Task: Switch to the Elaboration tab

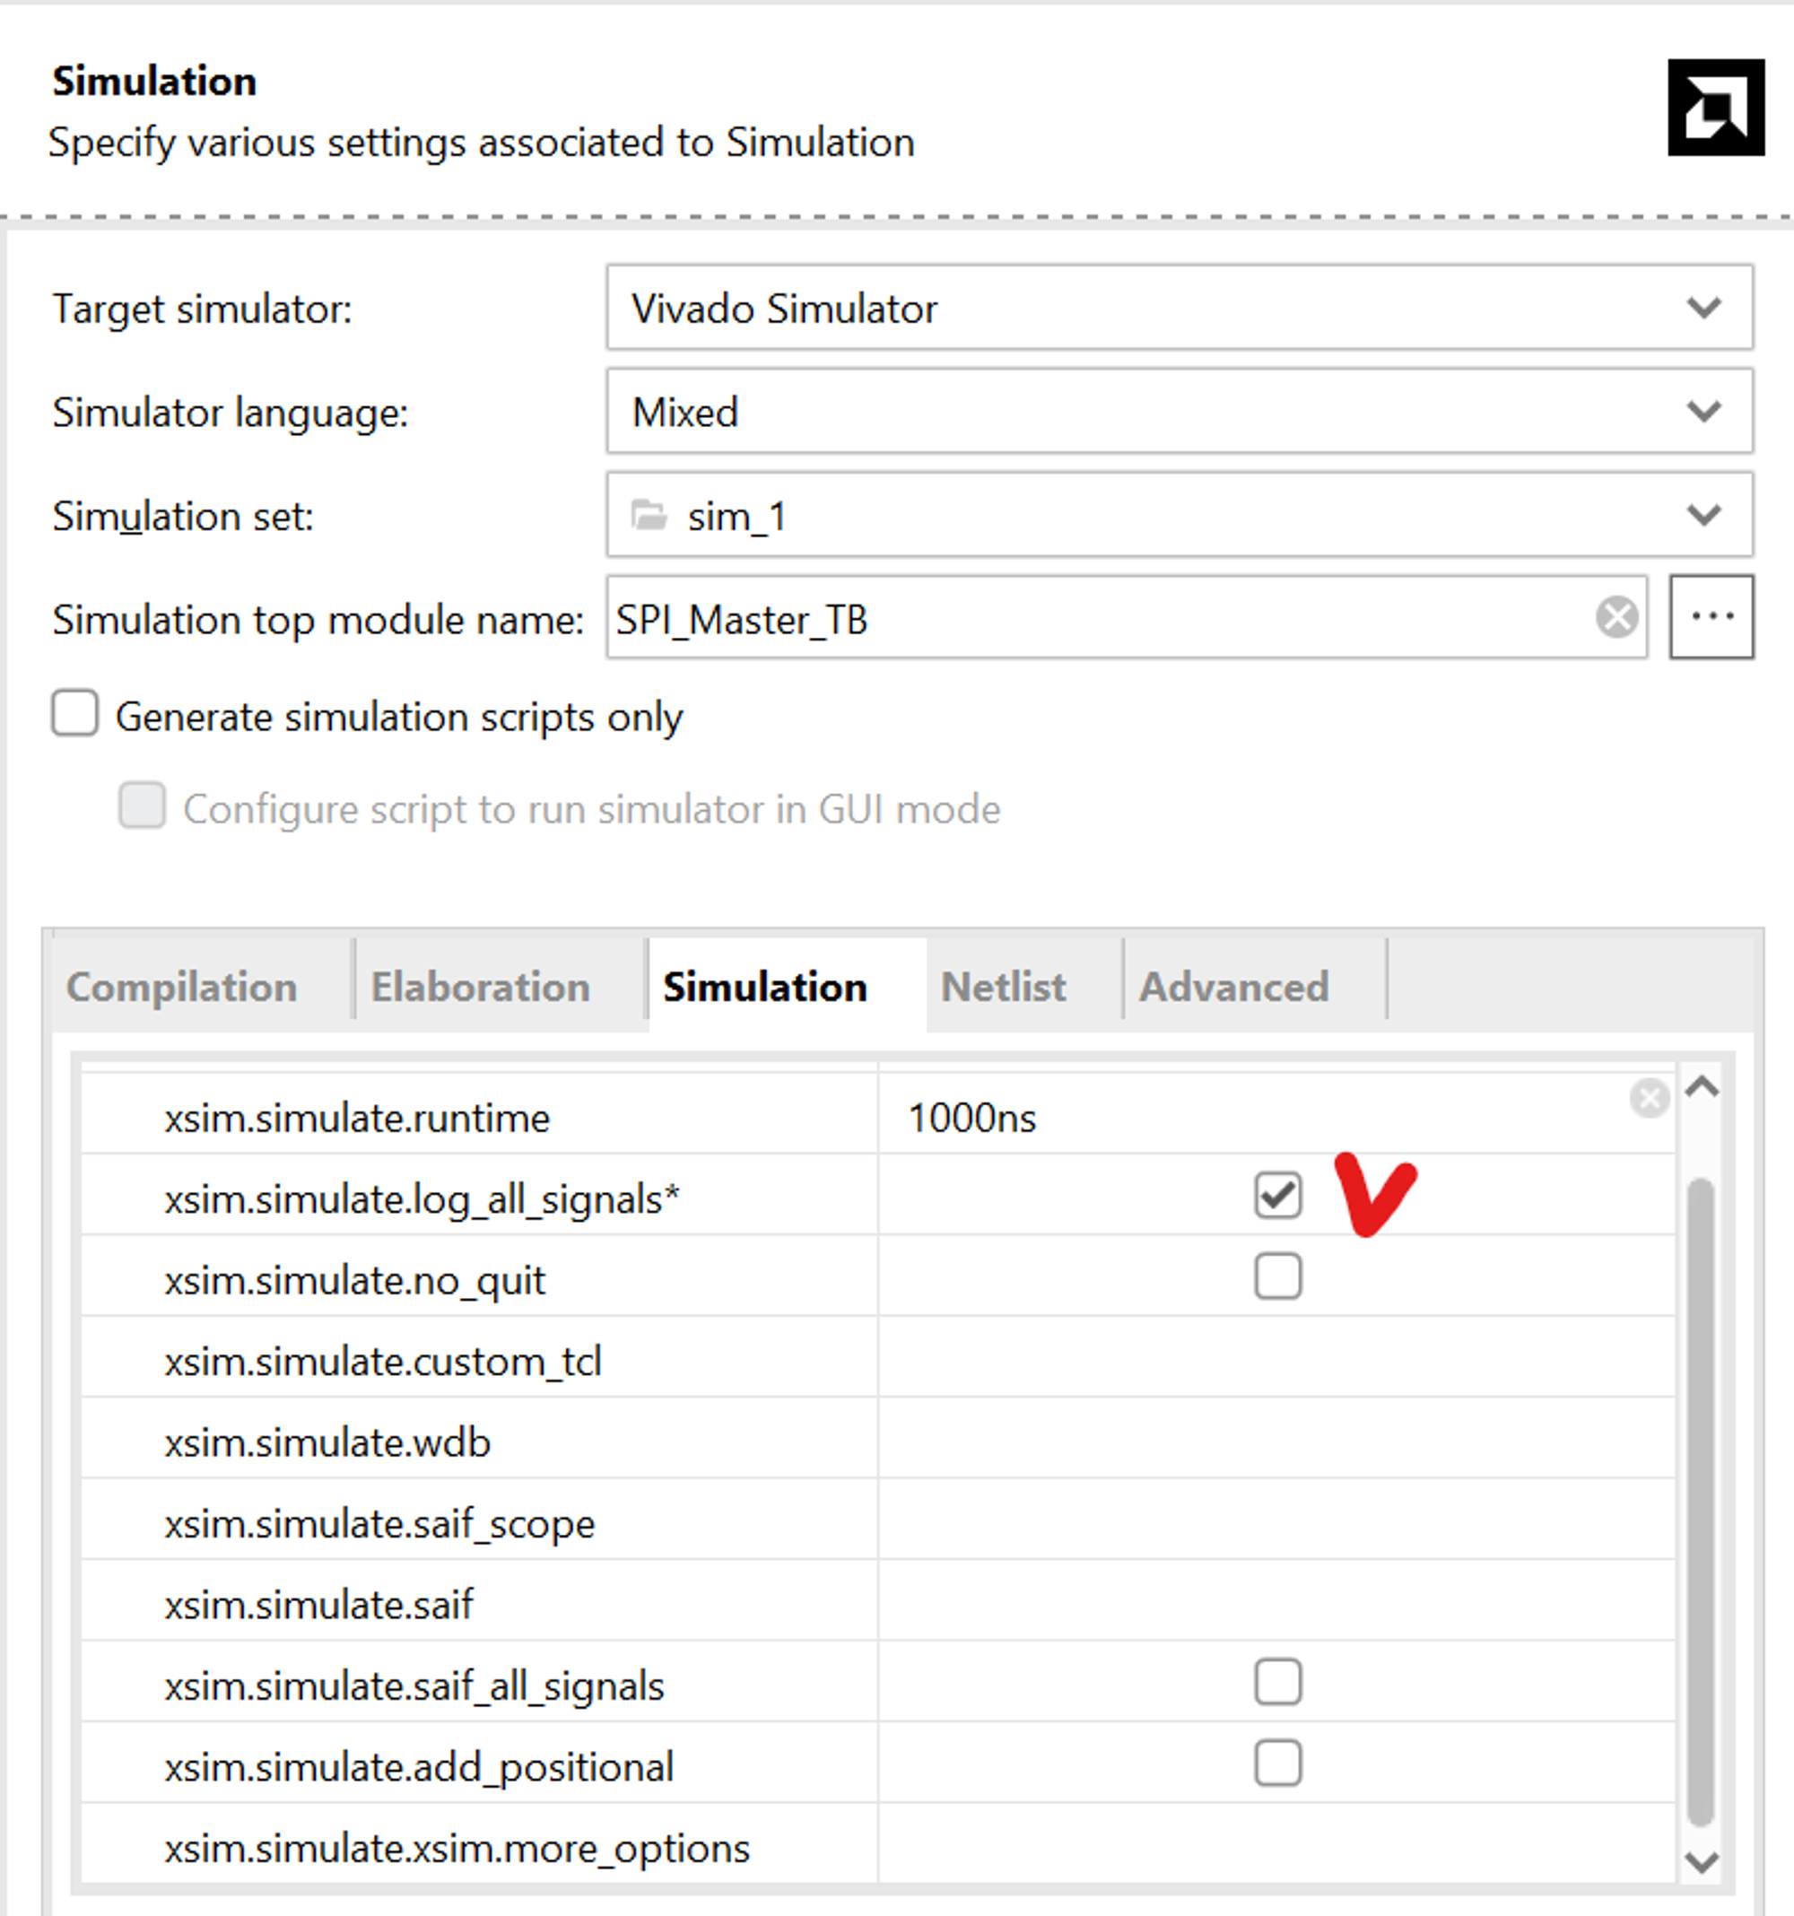Action: pos(480,987)
